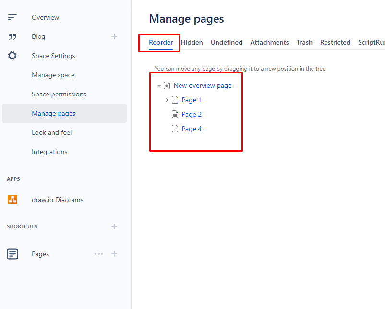Open Space Settings in the sidebar
385x309 pixels.
[53, 56]
